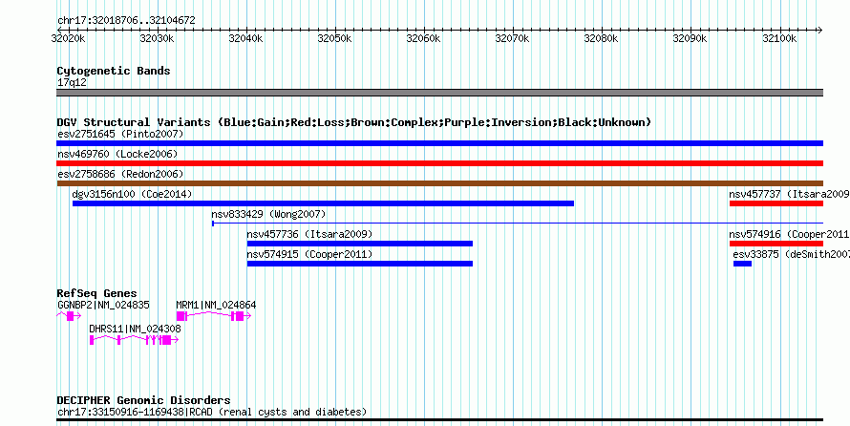
Task: Click the 32070k ruler tick label
Action: click(512, 38)
